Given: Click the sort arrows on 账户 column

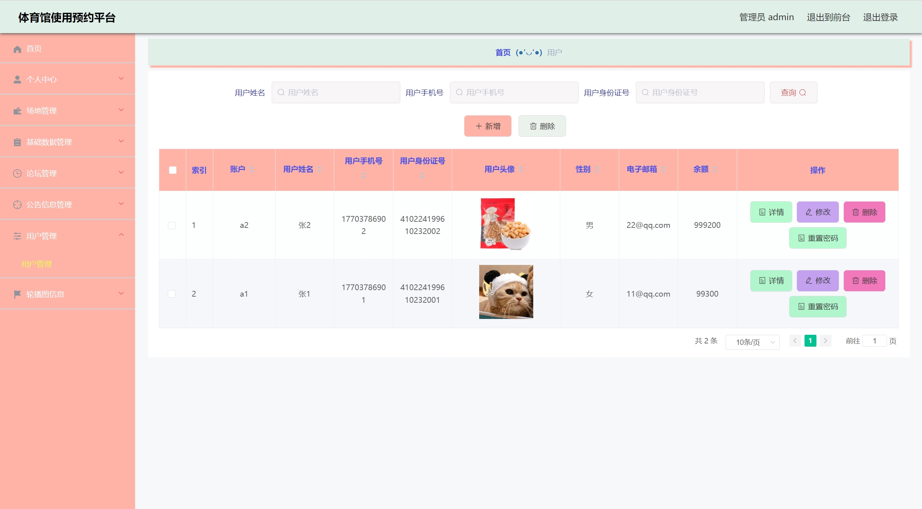Looking at the screenshot, I should [x=251, y=169].
